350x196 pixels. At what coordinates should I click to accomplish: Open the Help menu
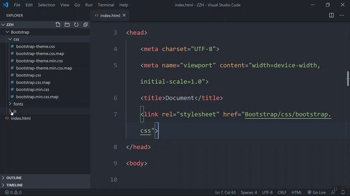point(124,5)
